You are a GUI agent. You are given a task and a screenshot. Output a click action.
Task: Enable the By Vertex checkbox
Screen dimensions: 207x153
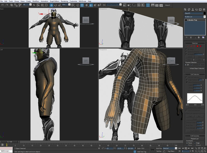tap(187, 49)
